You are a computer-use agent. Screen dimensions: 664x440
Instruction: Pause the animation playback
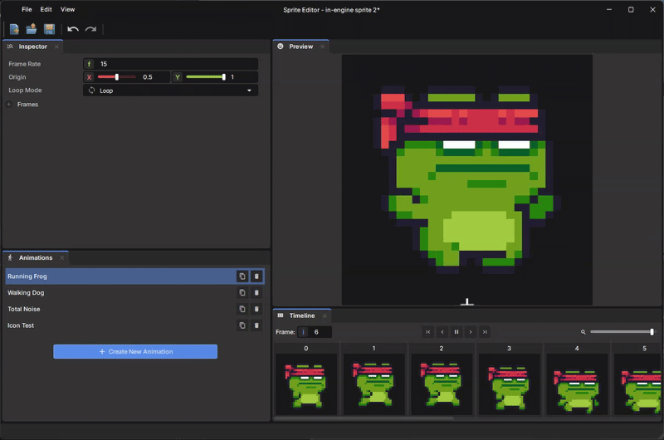coord(456,332)
